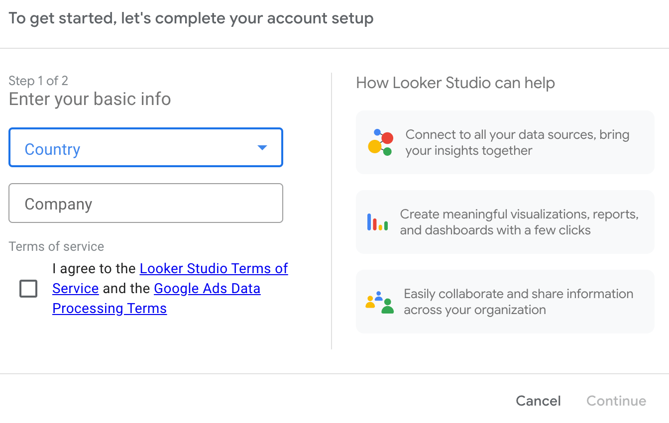Click the 'Terms of service' section label
This screenshot has height=423, width=669.
click(56, 246)
